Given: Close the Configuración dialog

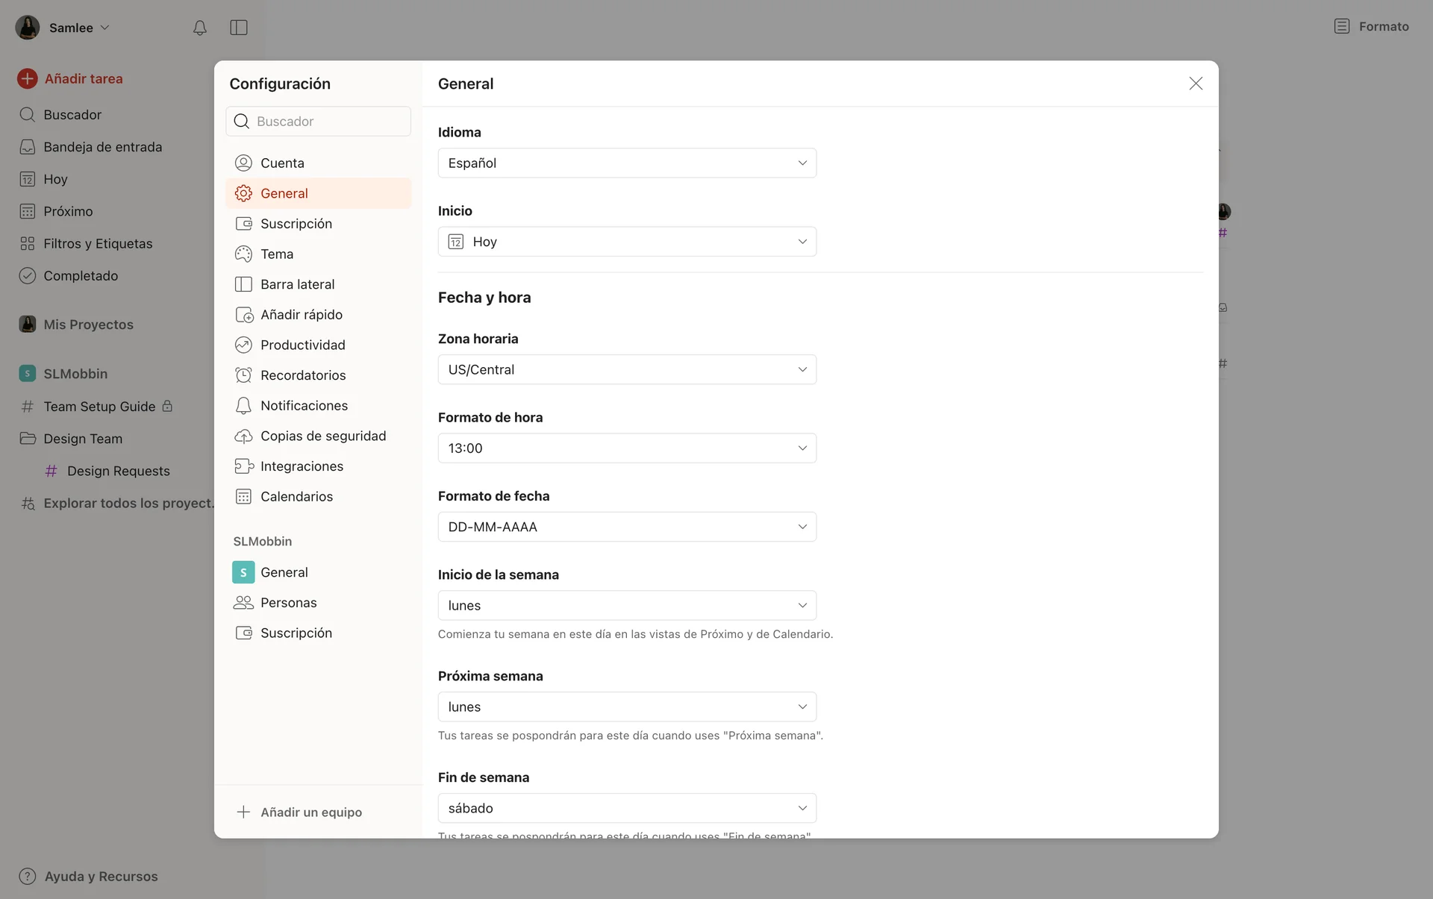Looking at the screenshot, I should 1196,84.
